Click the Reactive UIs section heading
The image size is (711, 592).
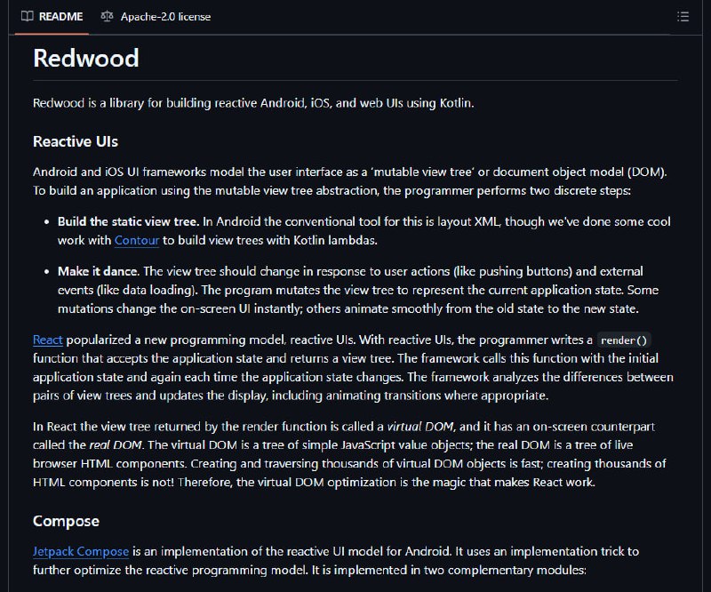(x=76, y=141)
